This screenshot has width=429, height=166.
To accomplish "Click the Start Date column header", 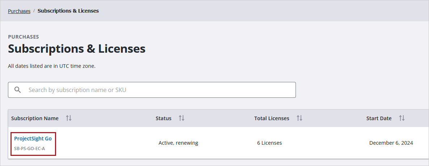I will tap(379, 118).
